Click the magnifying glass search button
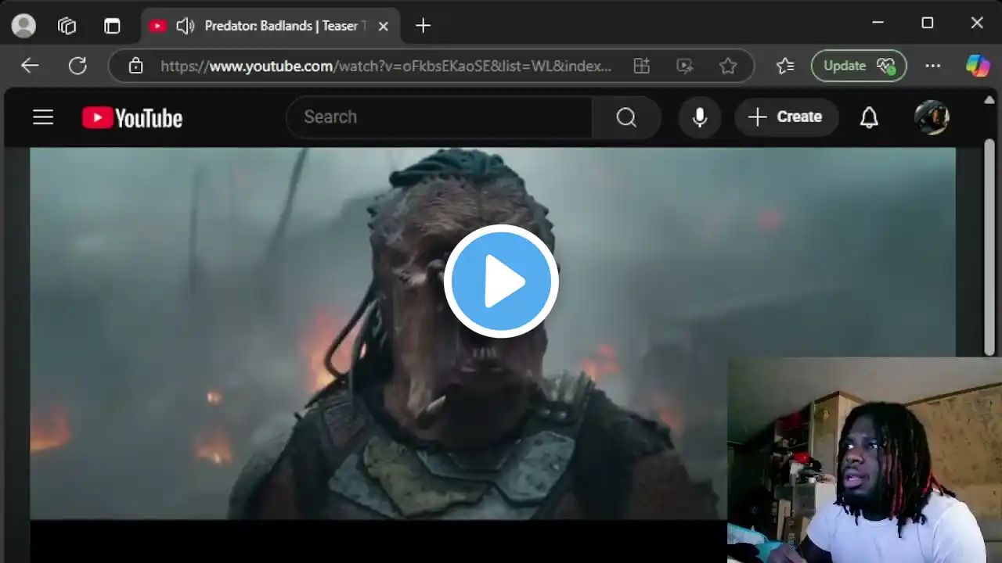This screenshot has width=1002, height=563. tap(626, 117)
